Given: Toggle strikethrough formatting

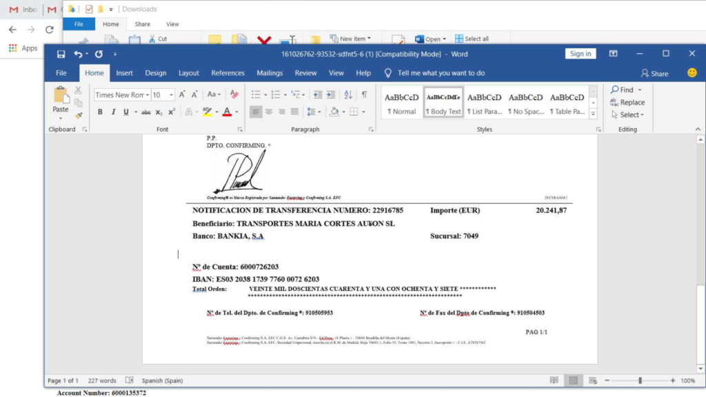Looking at the screenshot, I should (146, 112).
